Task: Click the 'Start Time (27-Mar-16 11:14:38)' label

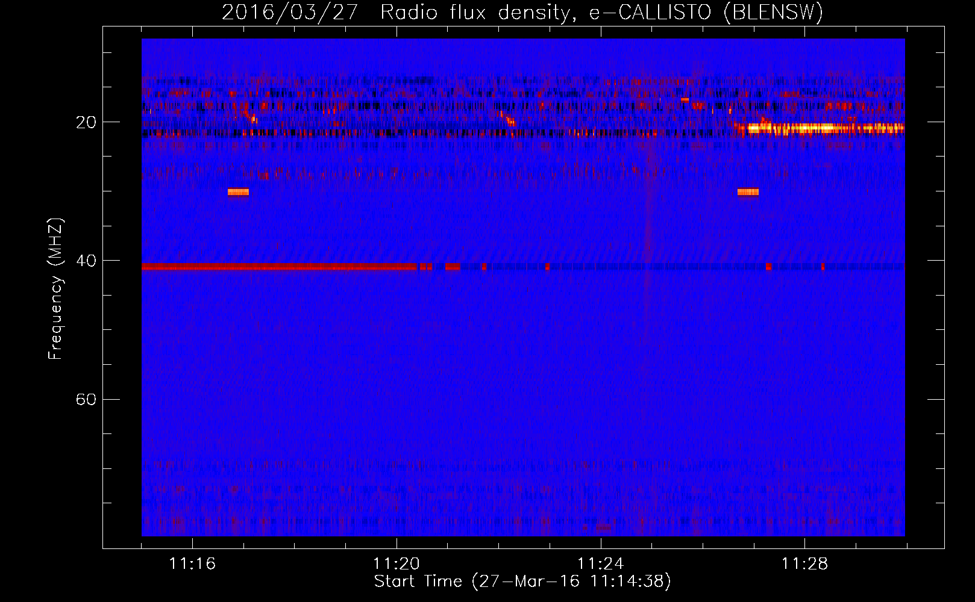Action: click(522, 582)
